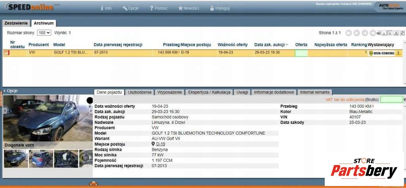Open the main Diagonale vorn car photo

48,119
